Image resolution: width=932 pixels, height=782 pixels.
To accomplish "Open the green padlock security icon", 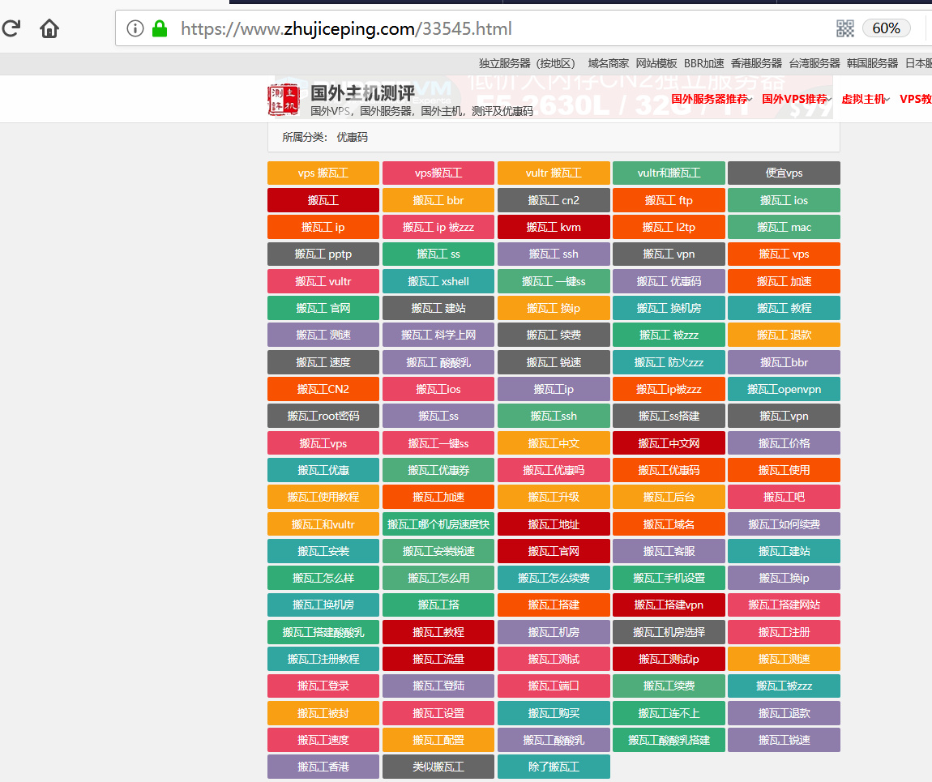I will click(x=159, y=28).
